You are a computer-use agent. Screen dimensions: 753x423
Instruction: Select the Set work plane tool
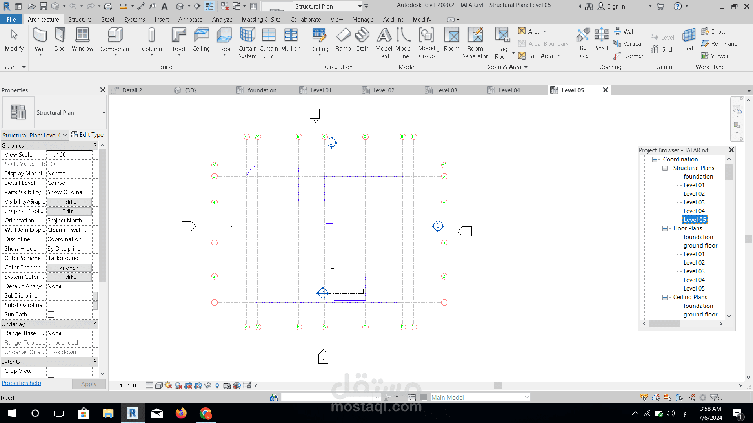tap(689, 40)
